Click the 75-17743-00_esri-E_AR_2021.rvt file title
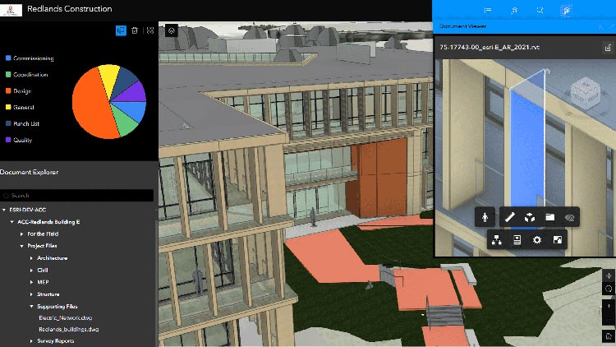The image size is (616, 347). click(490, 47)
